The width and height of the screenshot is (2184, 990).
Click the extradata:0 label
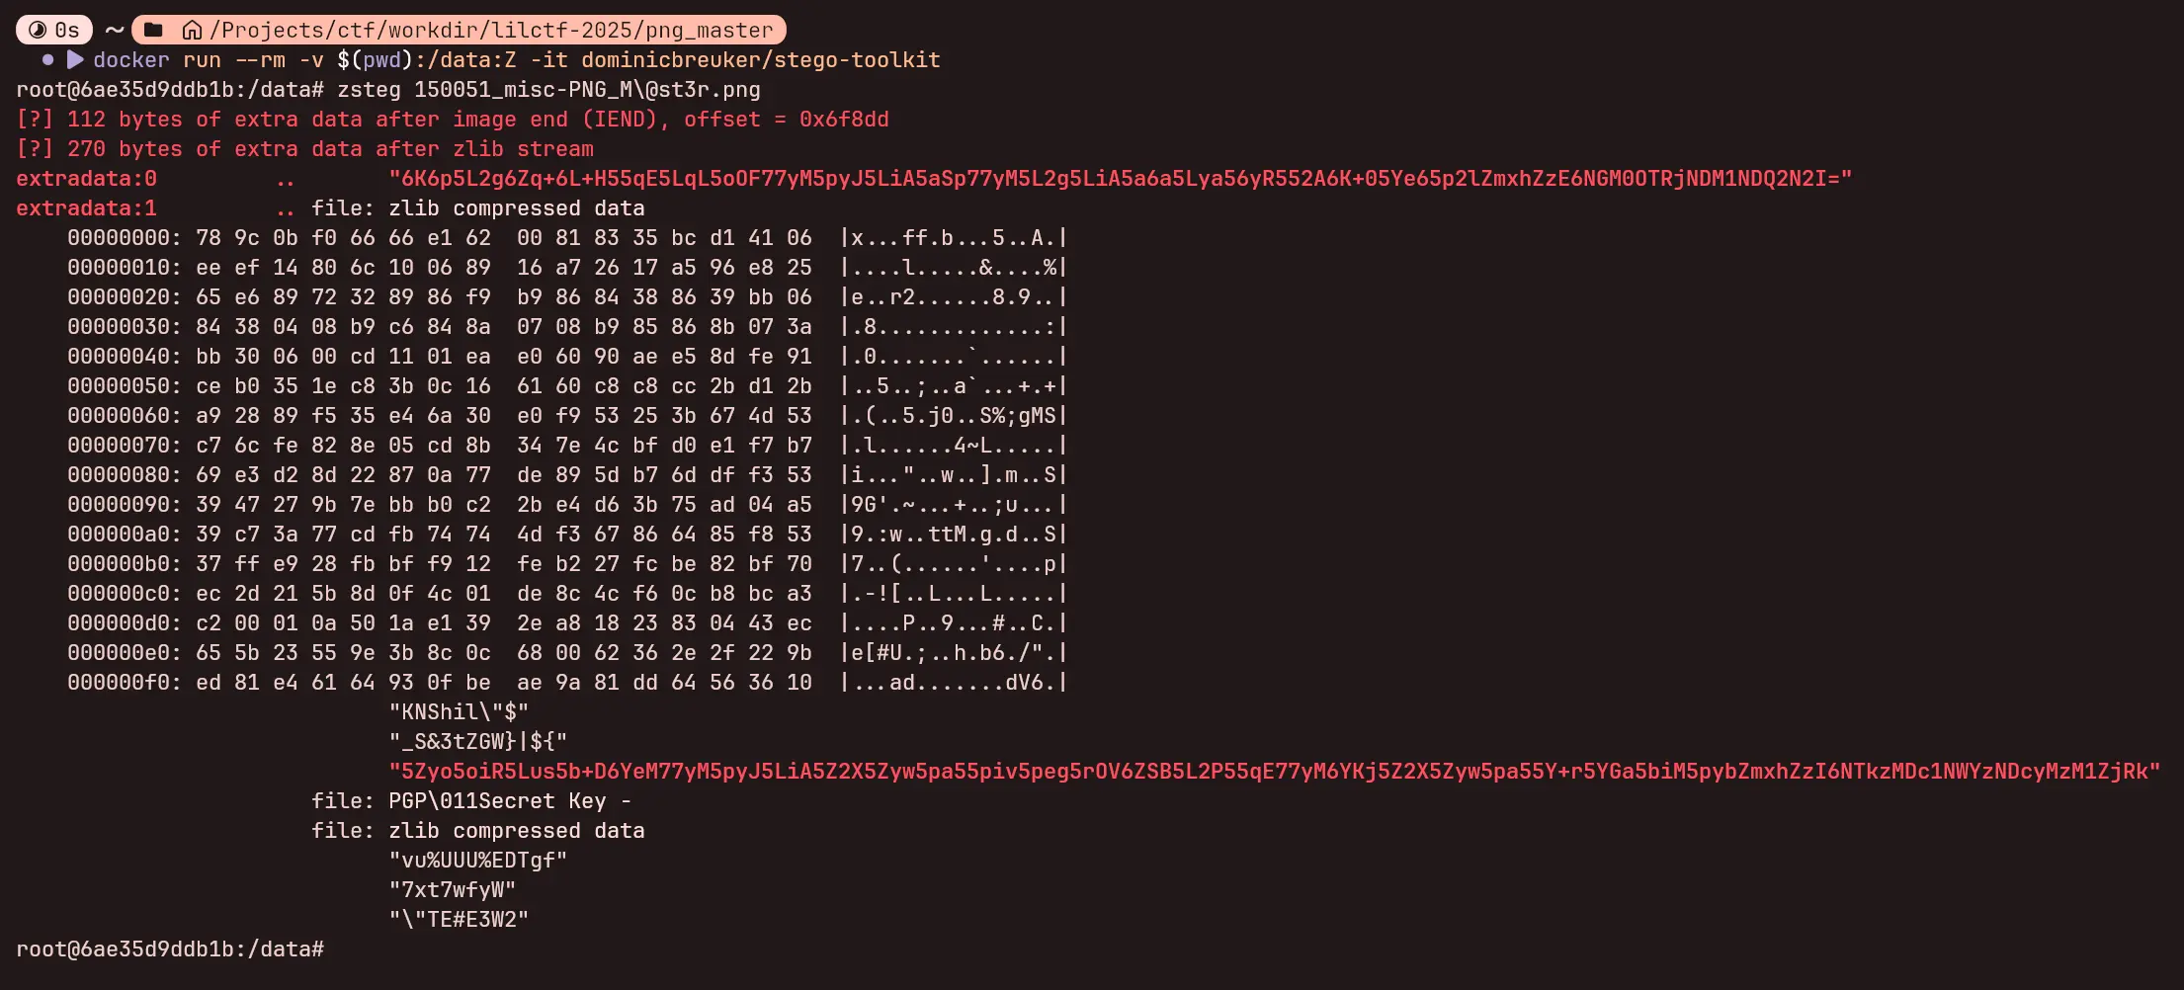click(86, 178)
